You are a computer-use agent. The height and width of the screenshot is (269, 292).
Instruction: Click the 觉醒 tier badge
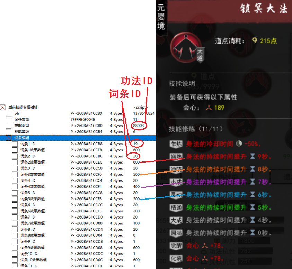[x=176, y=246]
